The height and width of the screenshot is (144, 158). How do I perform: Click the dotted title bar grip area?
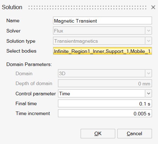(87, 7)
